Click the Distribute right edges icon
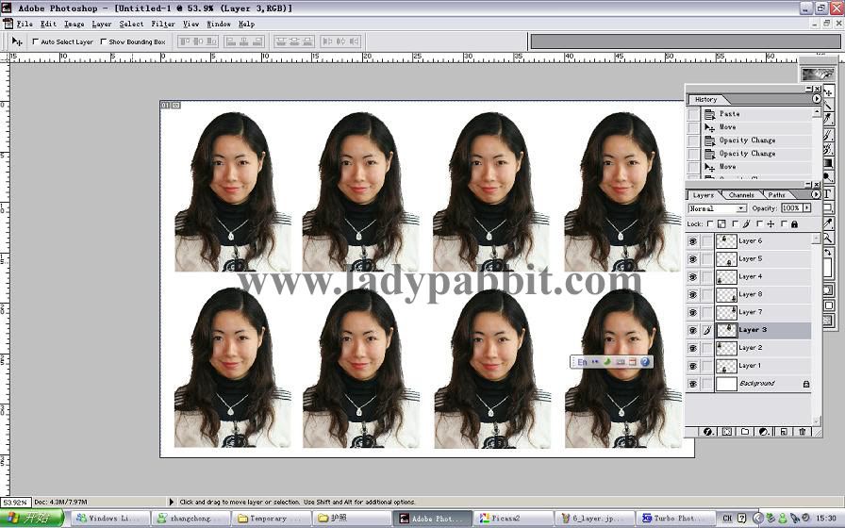The height and width of the screenshot is (528, 845). pos(354,41)
